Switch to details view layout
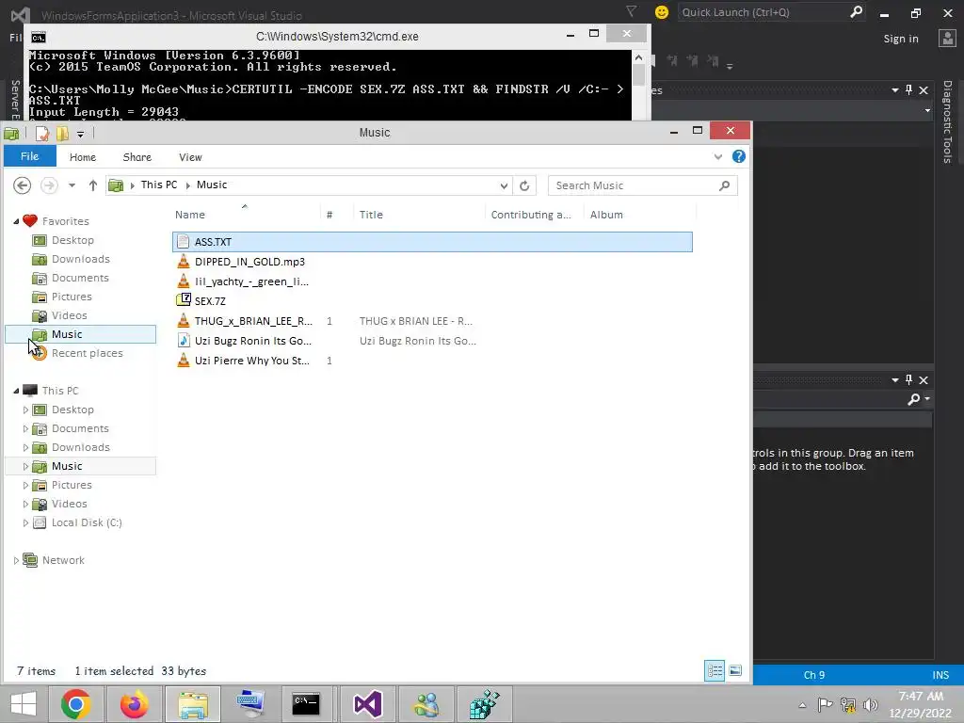The height and width of the screenshot is (723, 964). [x=715, y=670]
